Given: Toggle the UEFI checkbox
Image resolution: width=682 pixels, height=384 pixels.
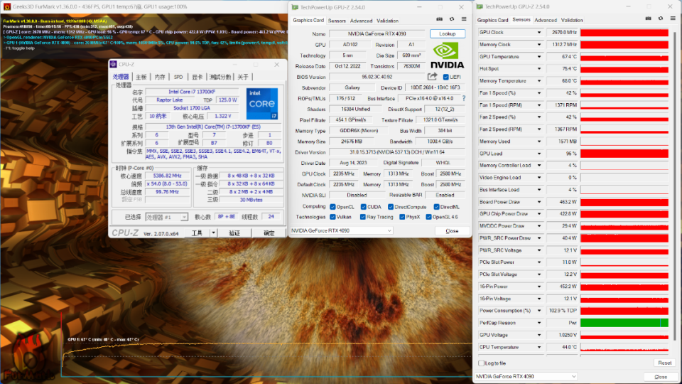Looking at the screenshot, I should (445, 77).
